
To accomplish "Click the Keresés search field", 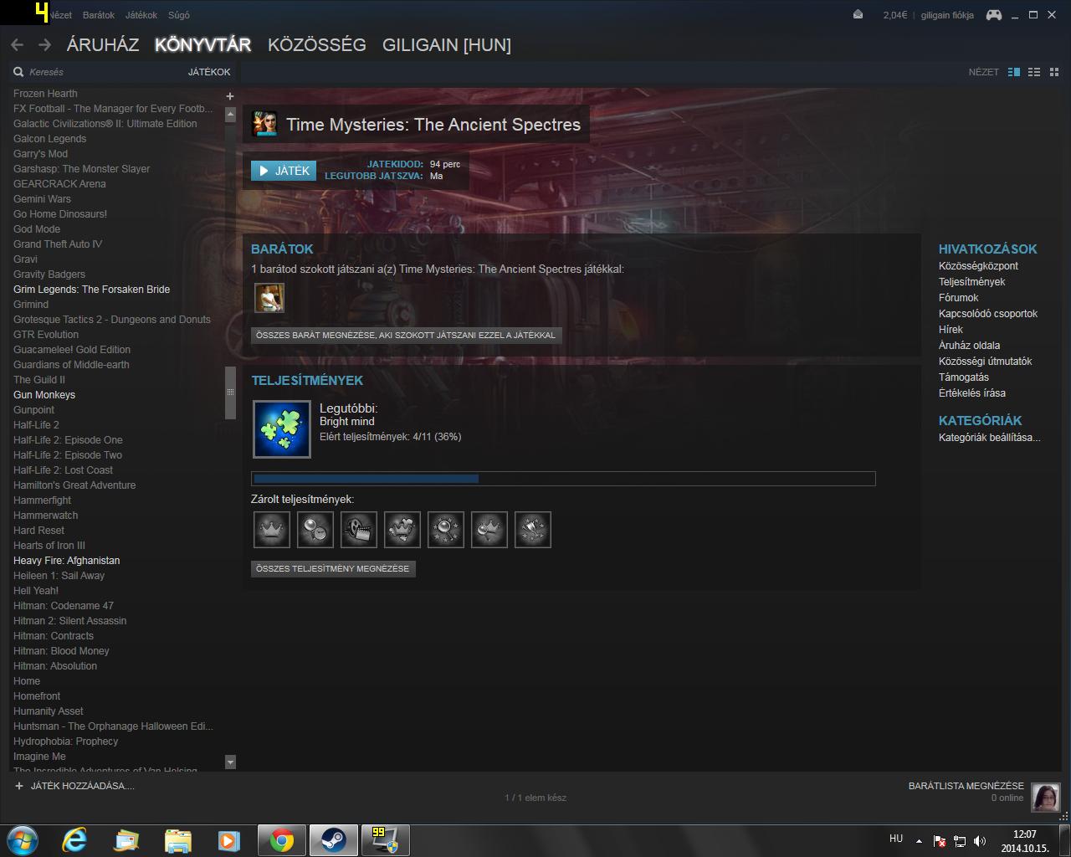I will (100, 72).
